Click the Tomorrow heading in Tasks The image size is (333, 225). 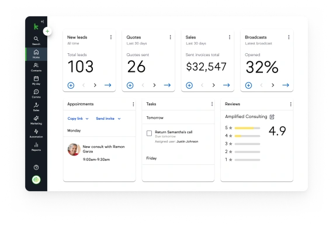click(x=155, y=117)
